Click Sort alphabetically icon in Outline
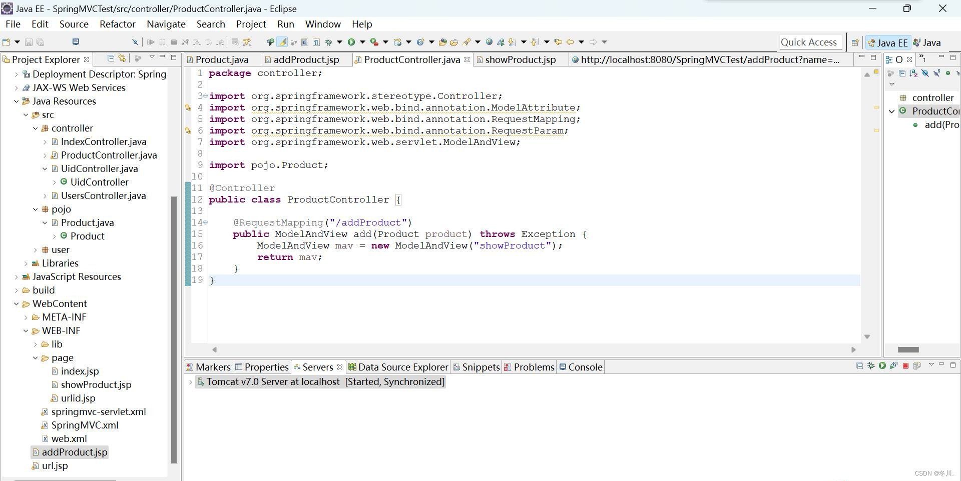This screenshot has width=961, height=481. pyautogui.click(x=914, y=73)
